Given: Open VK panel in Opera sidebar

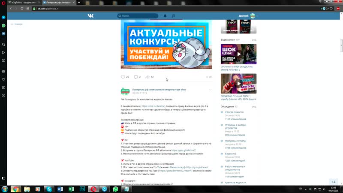Looking at the screenshot, I should (3, 34).
